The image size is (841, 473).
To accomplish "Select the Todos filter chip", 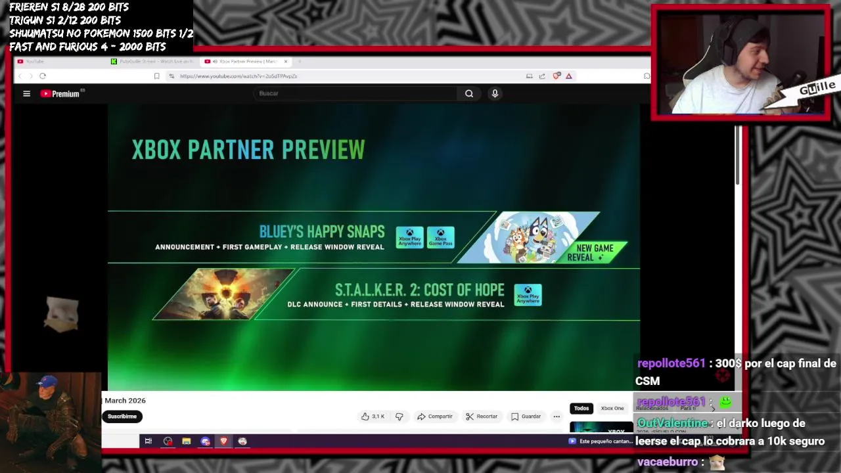I will (x=581, y=409).
